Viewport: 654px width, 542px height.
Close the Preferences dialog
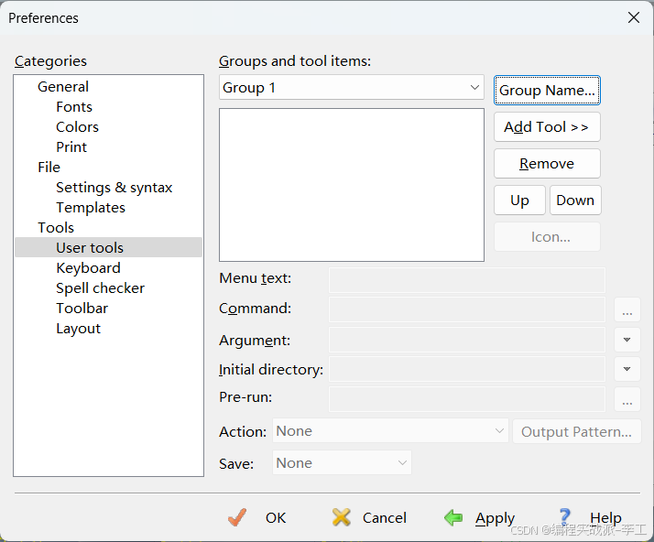634,17
